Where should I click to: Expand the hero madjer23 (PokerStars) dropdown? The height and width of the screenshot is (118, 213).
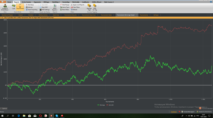coord(5,7)
